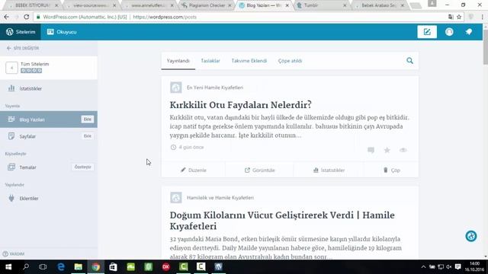Image resolution: width=488 pixels, height=274 pixels.
Task: Show hidden tray icons chevron
Action: 423,267
